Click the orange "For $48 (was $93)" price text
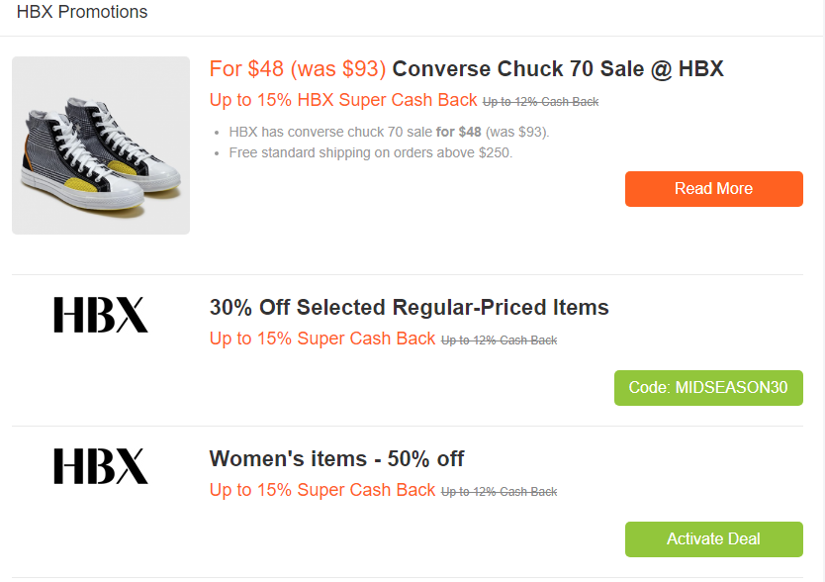Screen dimensions: 825x582 (297, 69)
